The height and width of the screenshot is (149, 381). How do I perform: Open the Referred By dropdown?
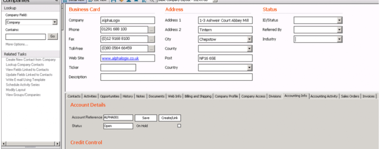339,30
